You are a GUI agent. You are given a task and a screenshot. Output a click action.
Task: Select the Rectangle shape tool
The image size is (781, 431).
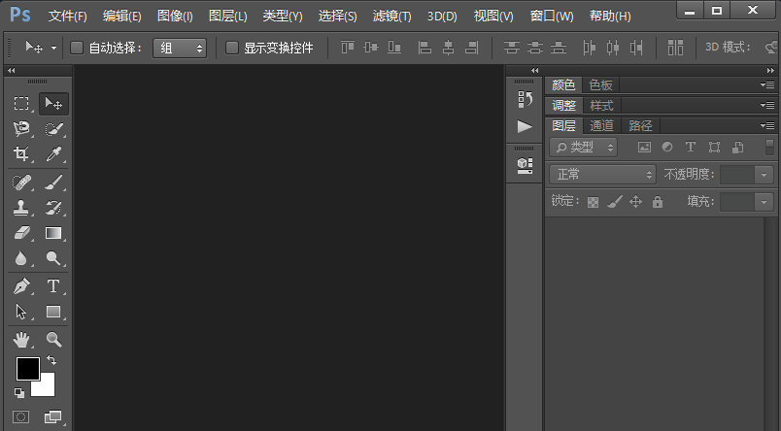coord(53,312)
